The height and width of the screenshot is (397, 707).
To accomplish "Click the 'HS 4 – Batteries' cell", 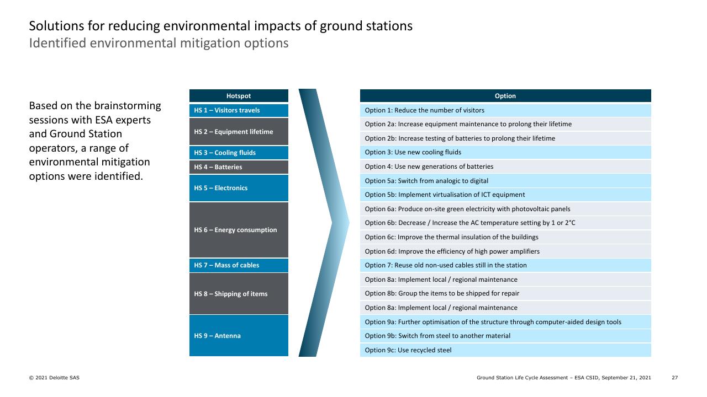I will pyautogui.click(x=239, y=167).
